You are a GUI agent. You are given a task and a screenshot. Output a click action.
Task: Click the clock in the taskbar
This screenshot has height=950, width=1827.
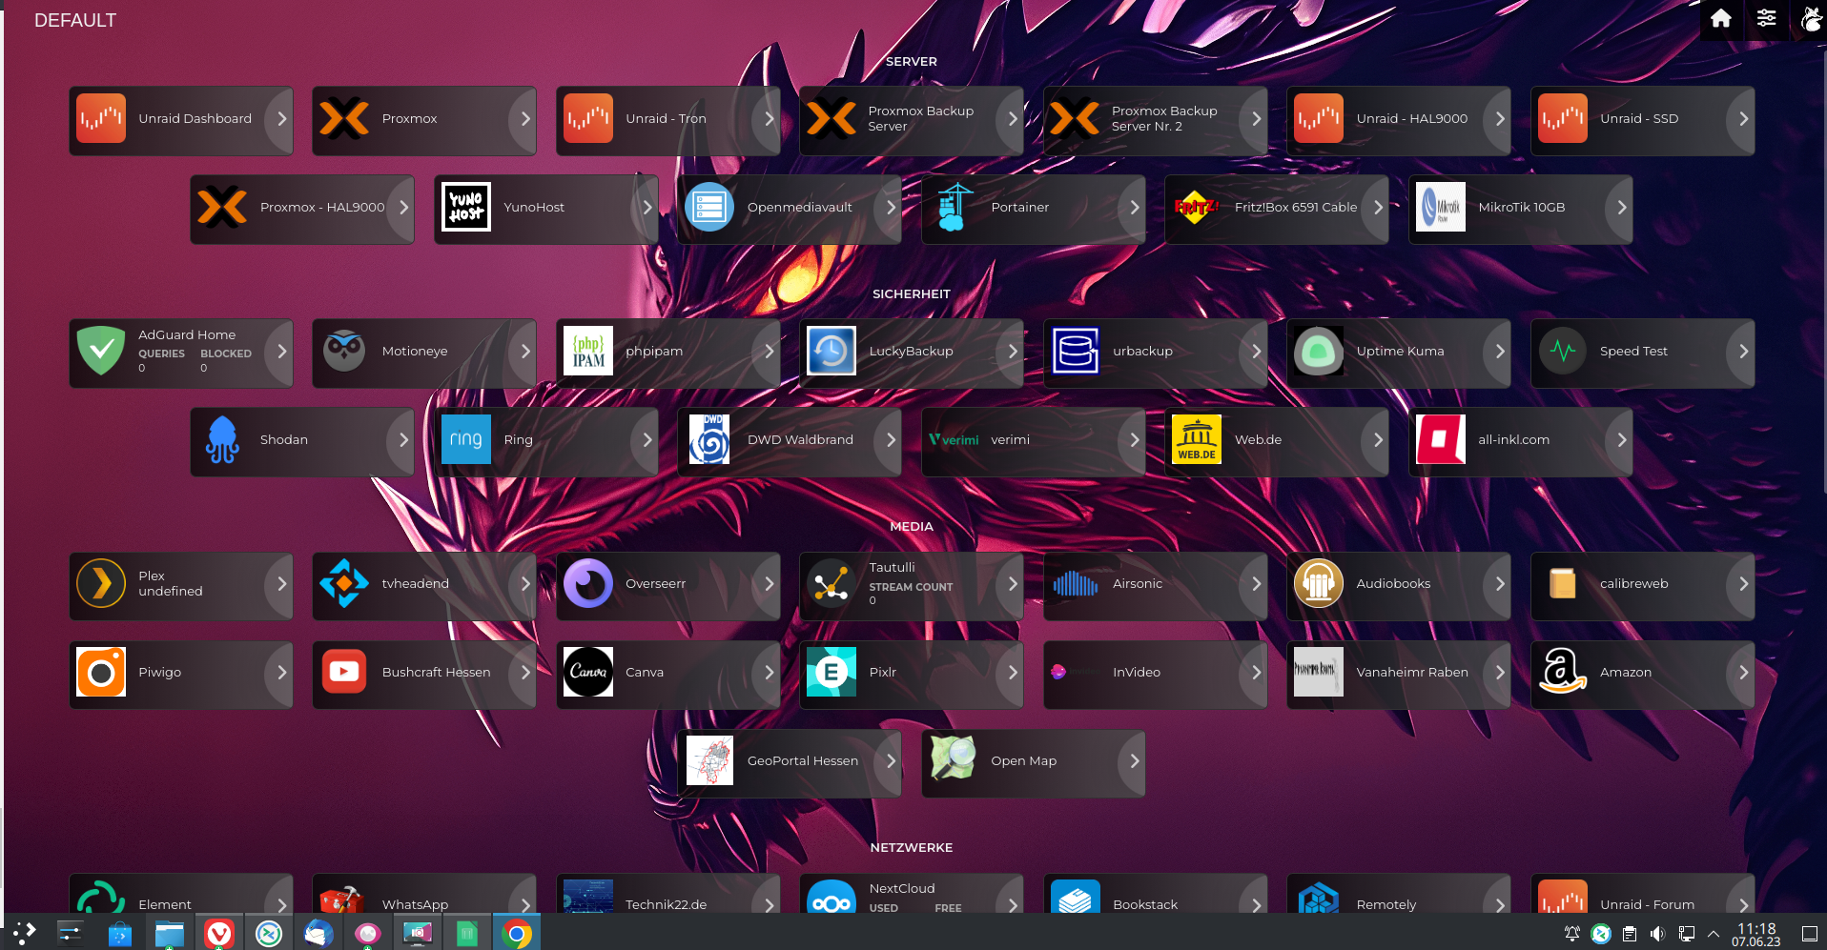[x=1755, y=934]
